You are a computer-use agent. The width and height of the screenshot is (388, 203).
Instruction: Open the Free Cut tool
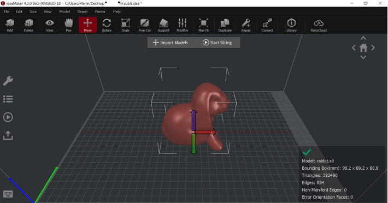coord(144,25)
